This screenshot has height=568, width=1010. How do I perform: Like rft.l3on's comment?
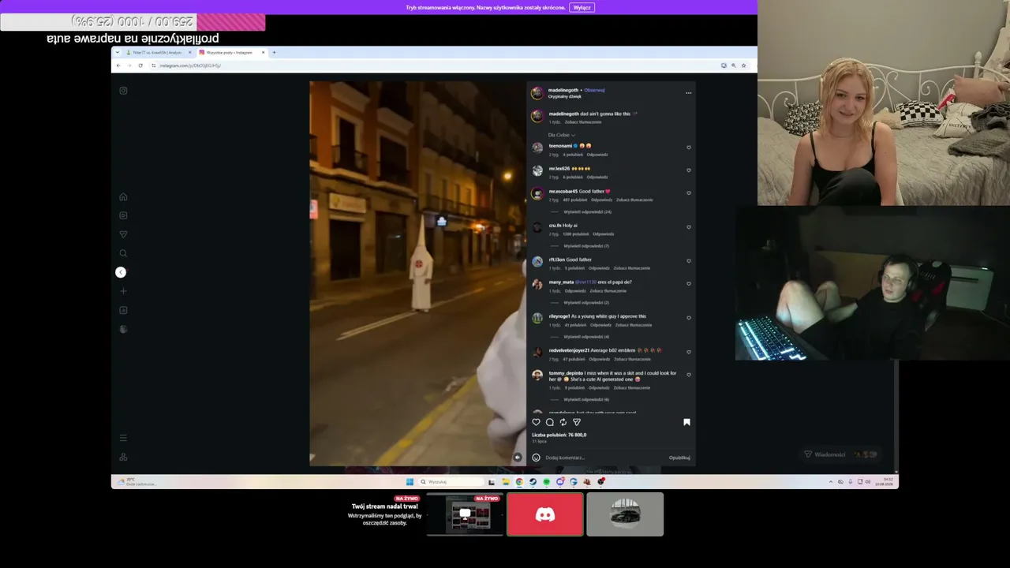coord(689,261)
